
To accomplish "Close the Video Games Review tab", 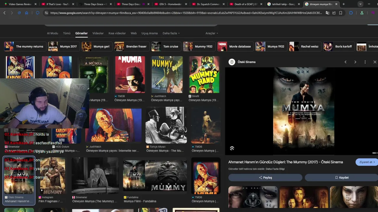I will (x=36, y=4).
